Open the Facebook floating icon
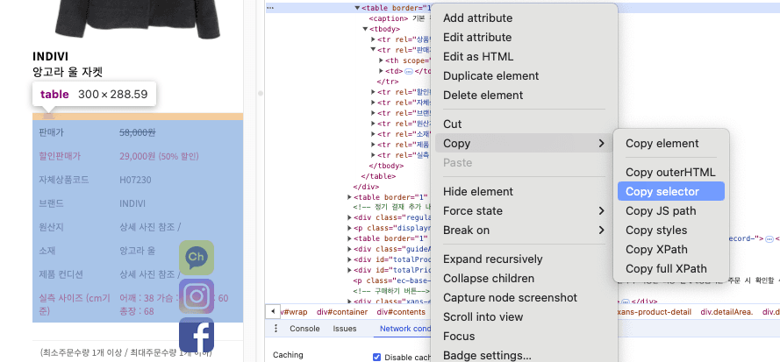The height and width of the screenshot is (362, 780). [197, 335]
